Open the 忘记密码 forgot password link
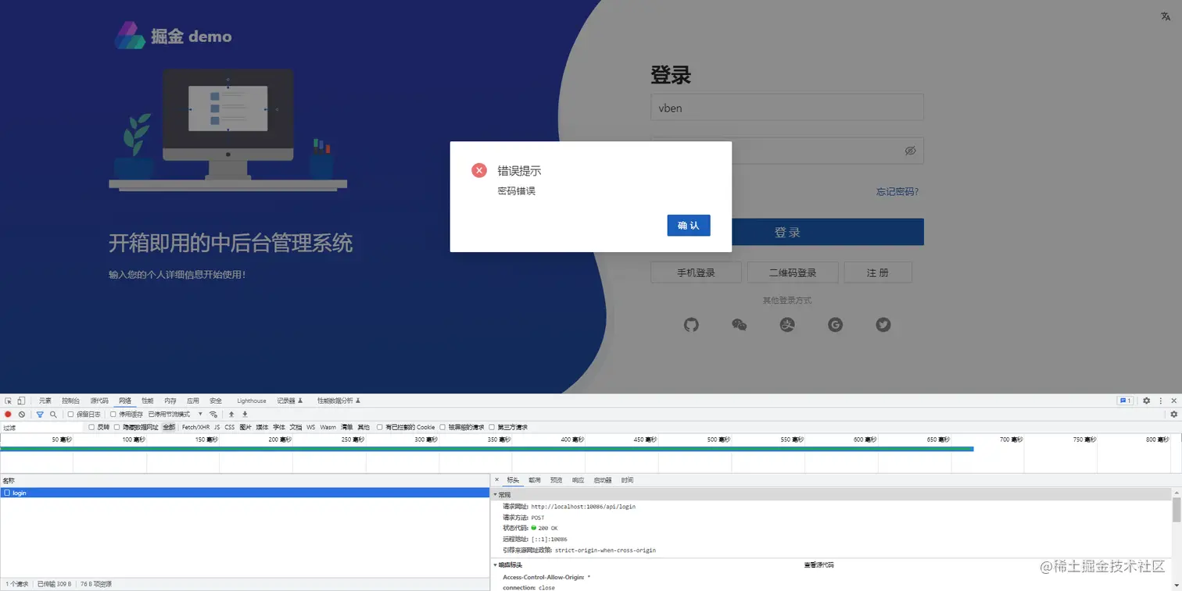 pyautogui.click(x=896, y=191)
